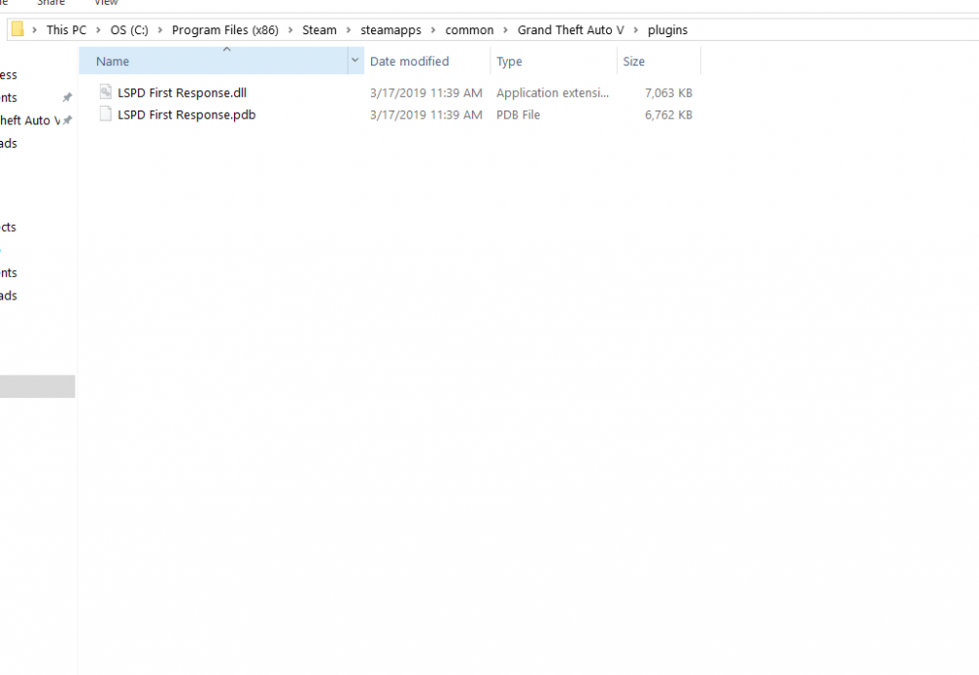Expand chevron after Program Files (x86)

(x=291, y=30)
